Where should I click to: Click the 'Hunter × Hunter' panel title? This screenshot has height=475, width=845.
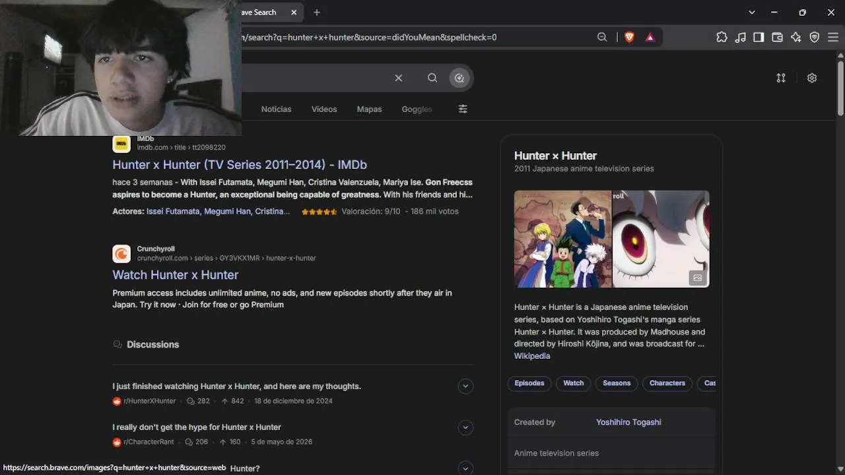click(555, 156)
